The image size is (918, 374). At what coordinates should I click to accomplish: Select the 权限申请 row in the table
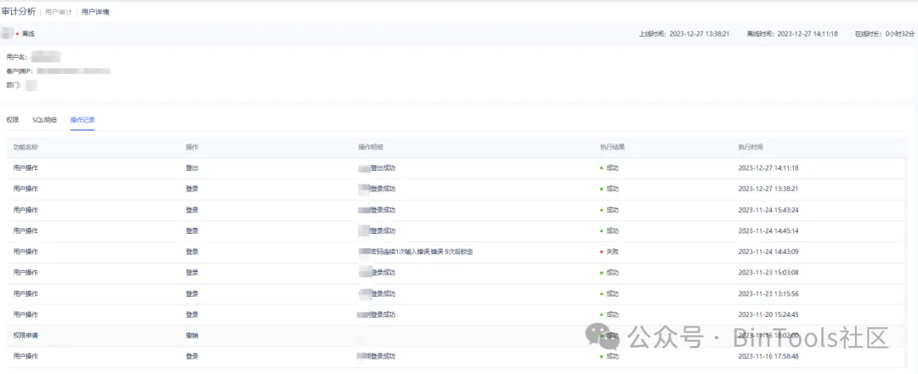point(25,335)
